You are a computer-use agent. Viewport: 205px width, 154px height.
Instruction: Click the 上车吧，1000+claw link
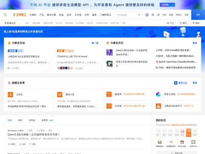coord(173,50)
